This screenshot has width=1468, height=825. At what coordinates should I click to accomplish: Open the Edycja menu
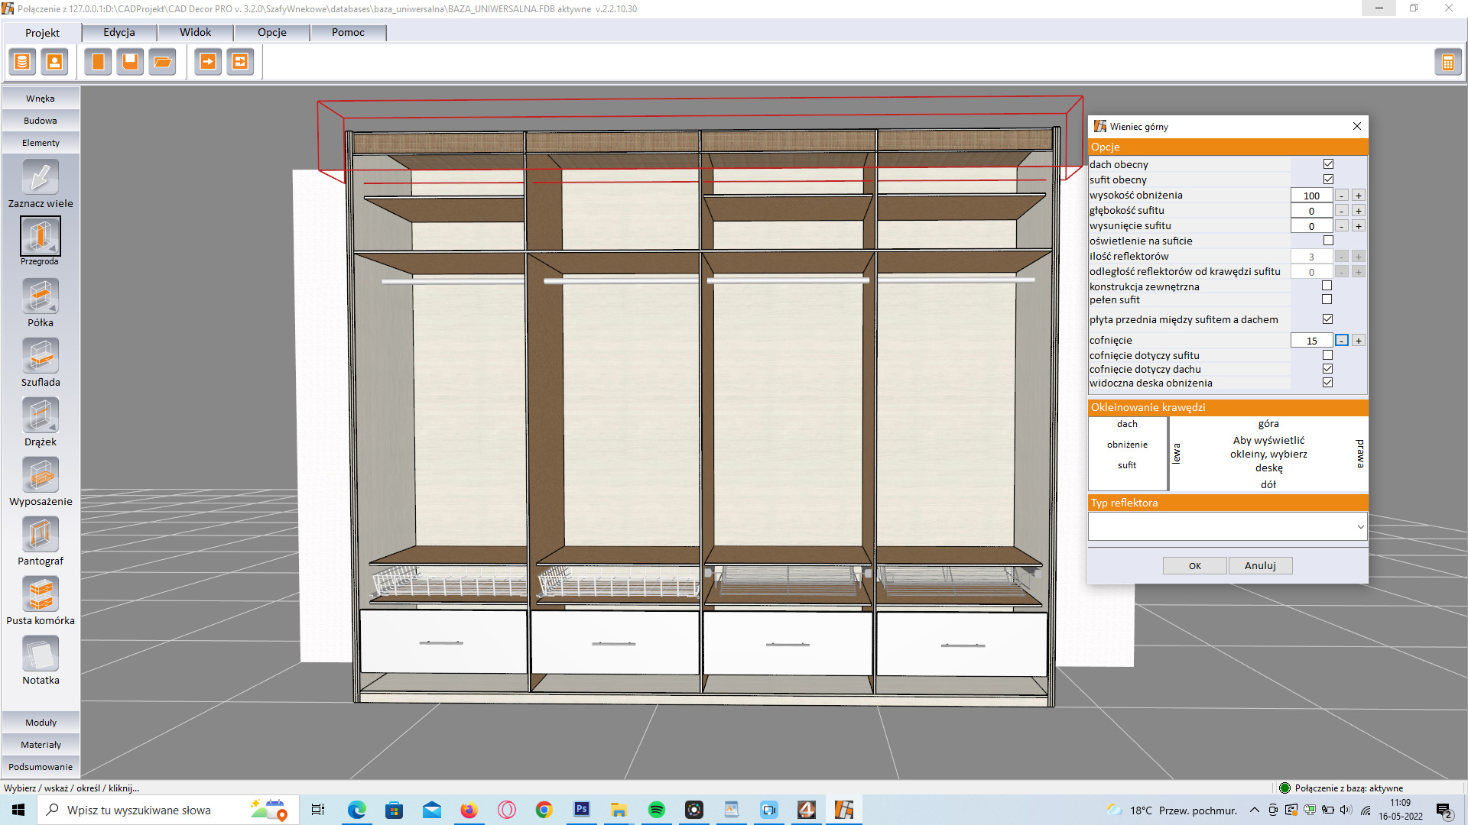pyautogui.click(x=119, y=32)
